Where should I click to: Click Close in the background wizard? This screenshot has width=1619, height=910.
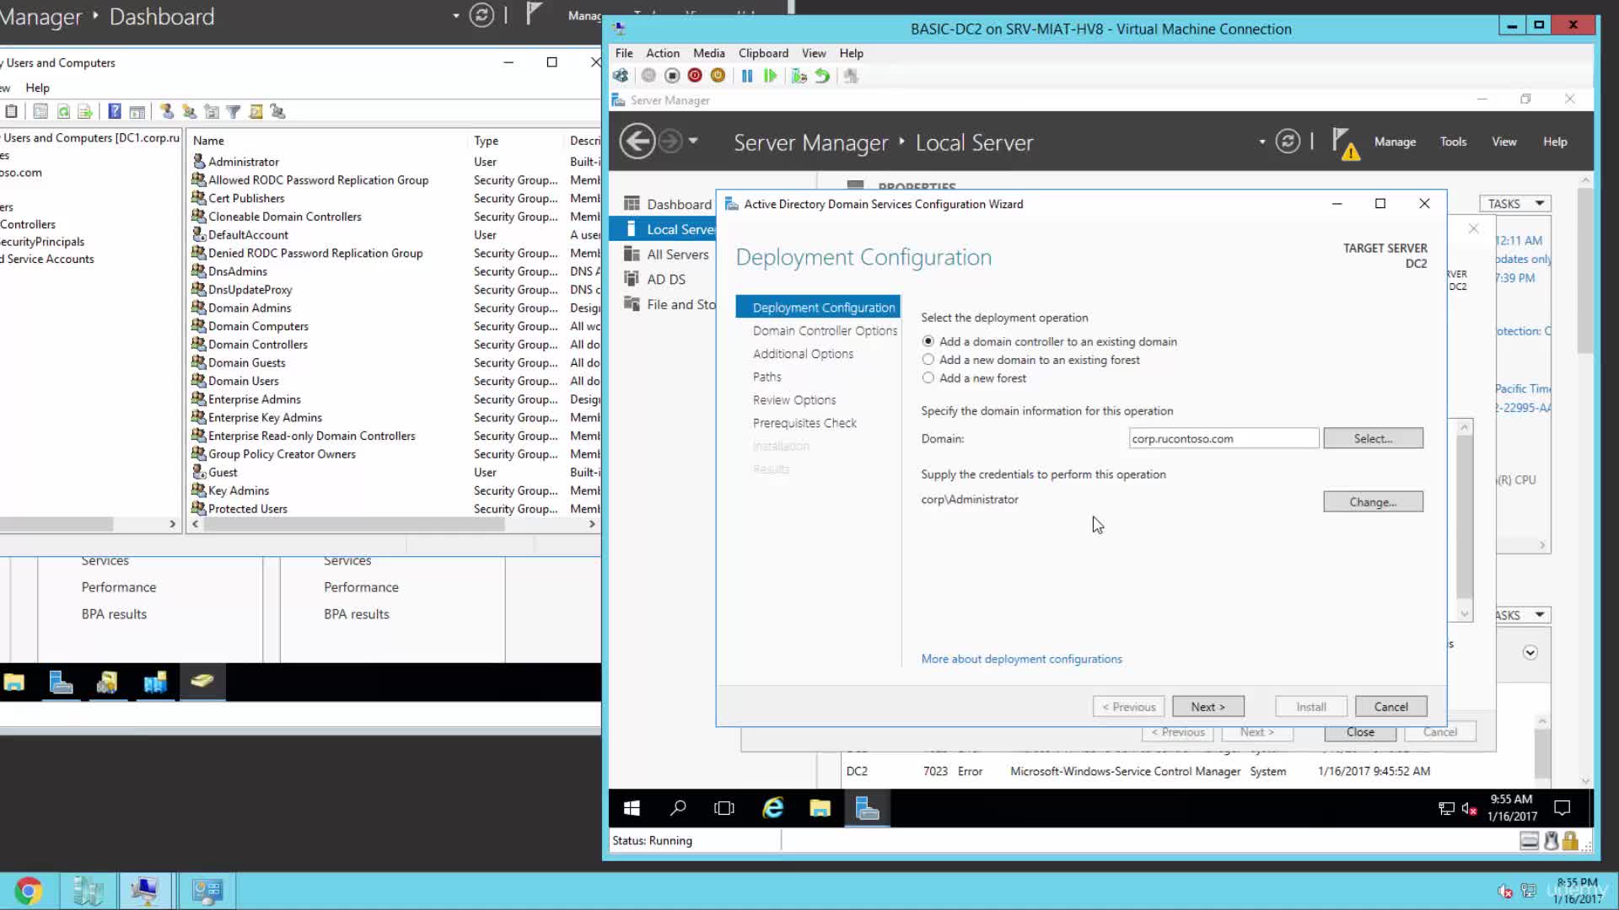click(1360, 732)
